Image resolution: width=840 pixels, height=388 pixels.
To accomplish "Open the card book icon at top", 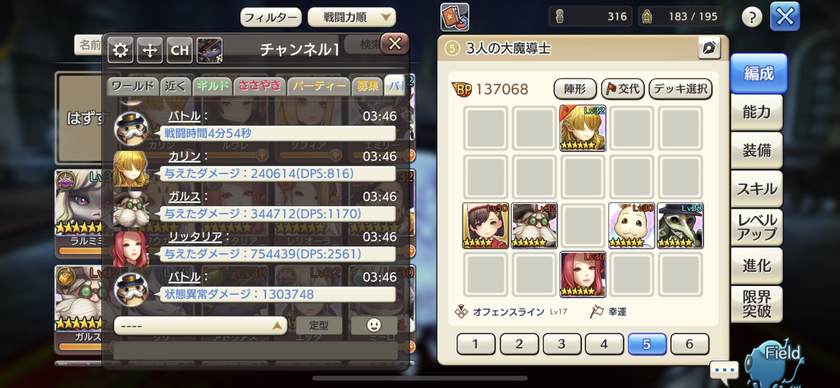I will tap(455, 17).
